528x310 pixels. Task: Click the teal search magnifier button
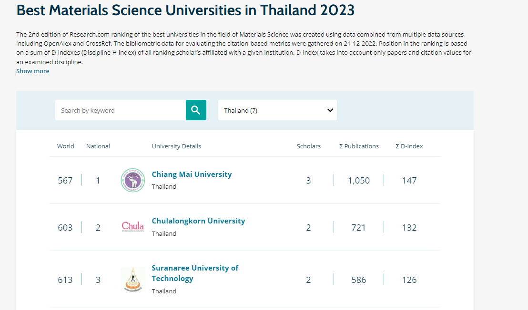pyautogui.click(x=196, y=110)
